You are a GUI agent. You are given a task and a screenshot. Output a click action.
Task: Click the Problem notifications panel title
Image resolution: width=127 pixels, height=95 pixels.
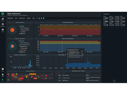point(20,55)
